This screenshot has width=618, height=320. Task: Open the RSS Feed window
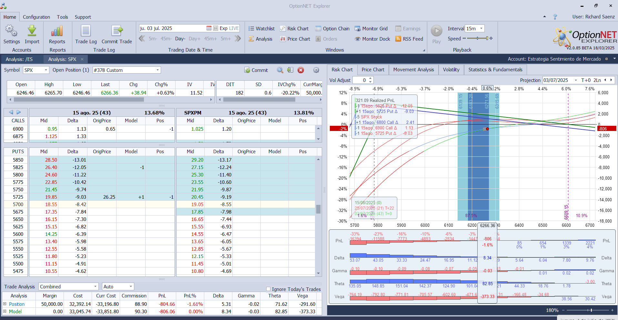pos(409,39)
